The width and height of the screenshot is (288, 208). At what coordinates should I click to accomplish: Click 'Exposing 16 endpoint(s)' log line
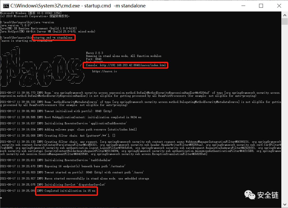(x=63, y=166)
